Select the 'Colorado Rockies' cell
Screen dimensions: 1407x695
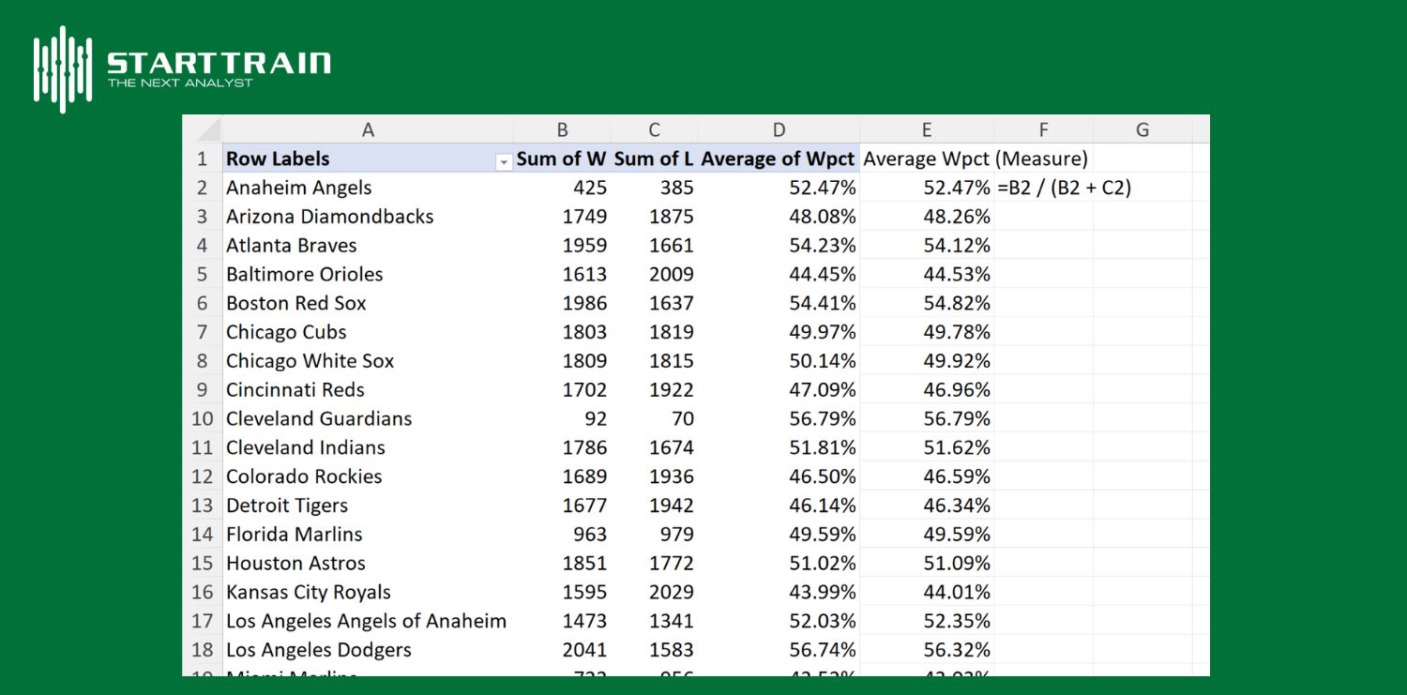point(368,476)
